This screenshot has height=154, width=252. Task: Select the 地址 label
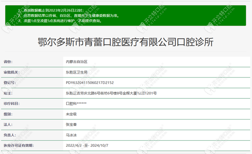tap(8, 93)
